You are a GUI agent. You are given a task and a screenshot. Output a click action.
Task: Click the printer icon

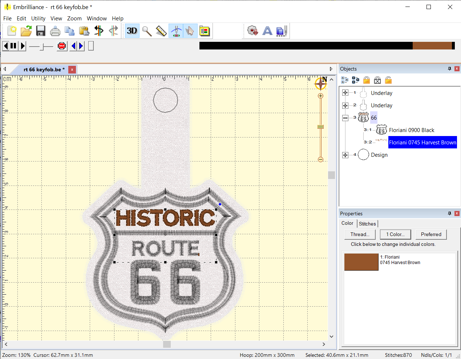(x=55, y=31)
